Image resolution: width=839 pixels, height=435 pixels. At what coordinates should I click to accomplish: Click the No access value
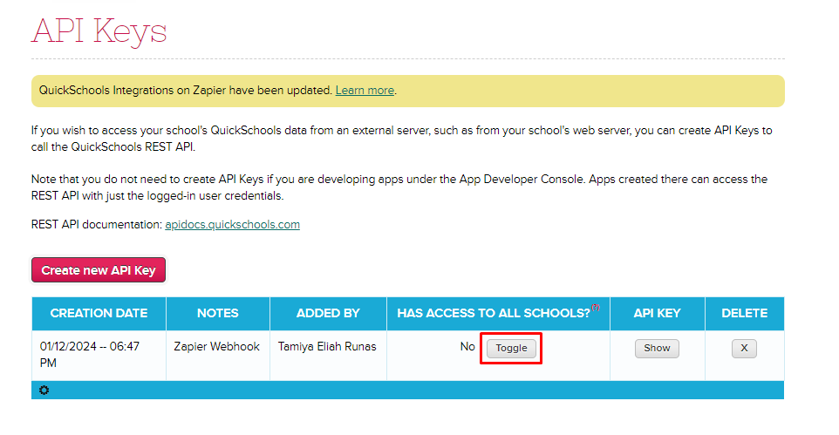[467, 347]
